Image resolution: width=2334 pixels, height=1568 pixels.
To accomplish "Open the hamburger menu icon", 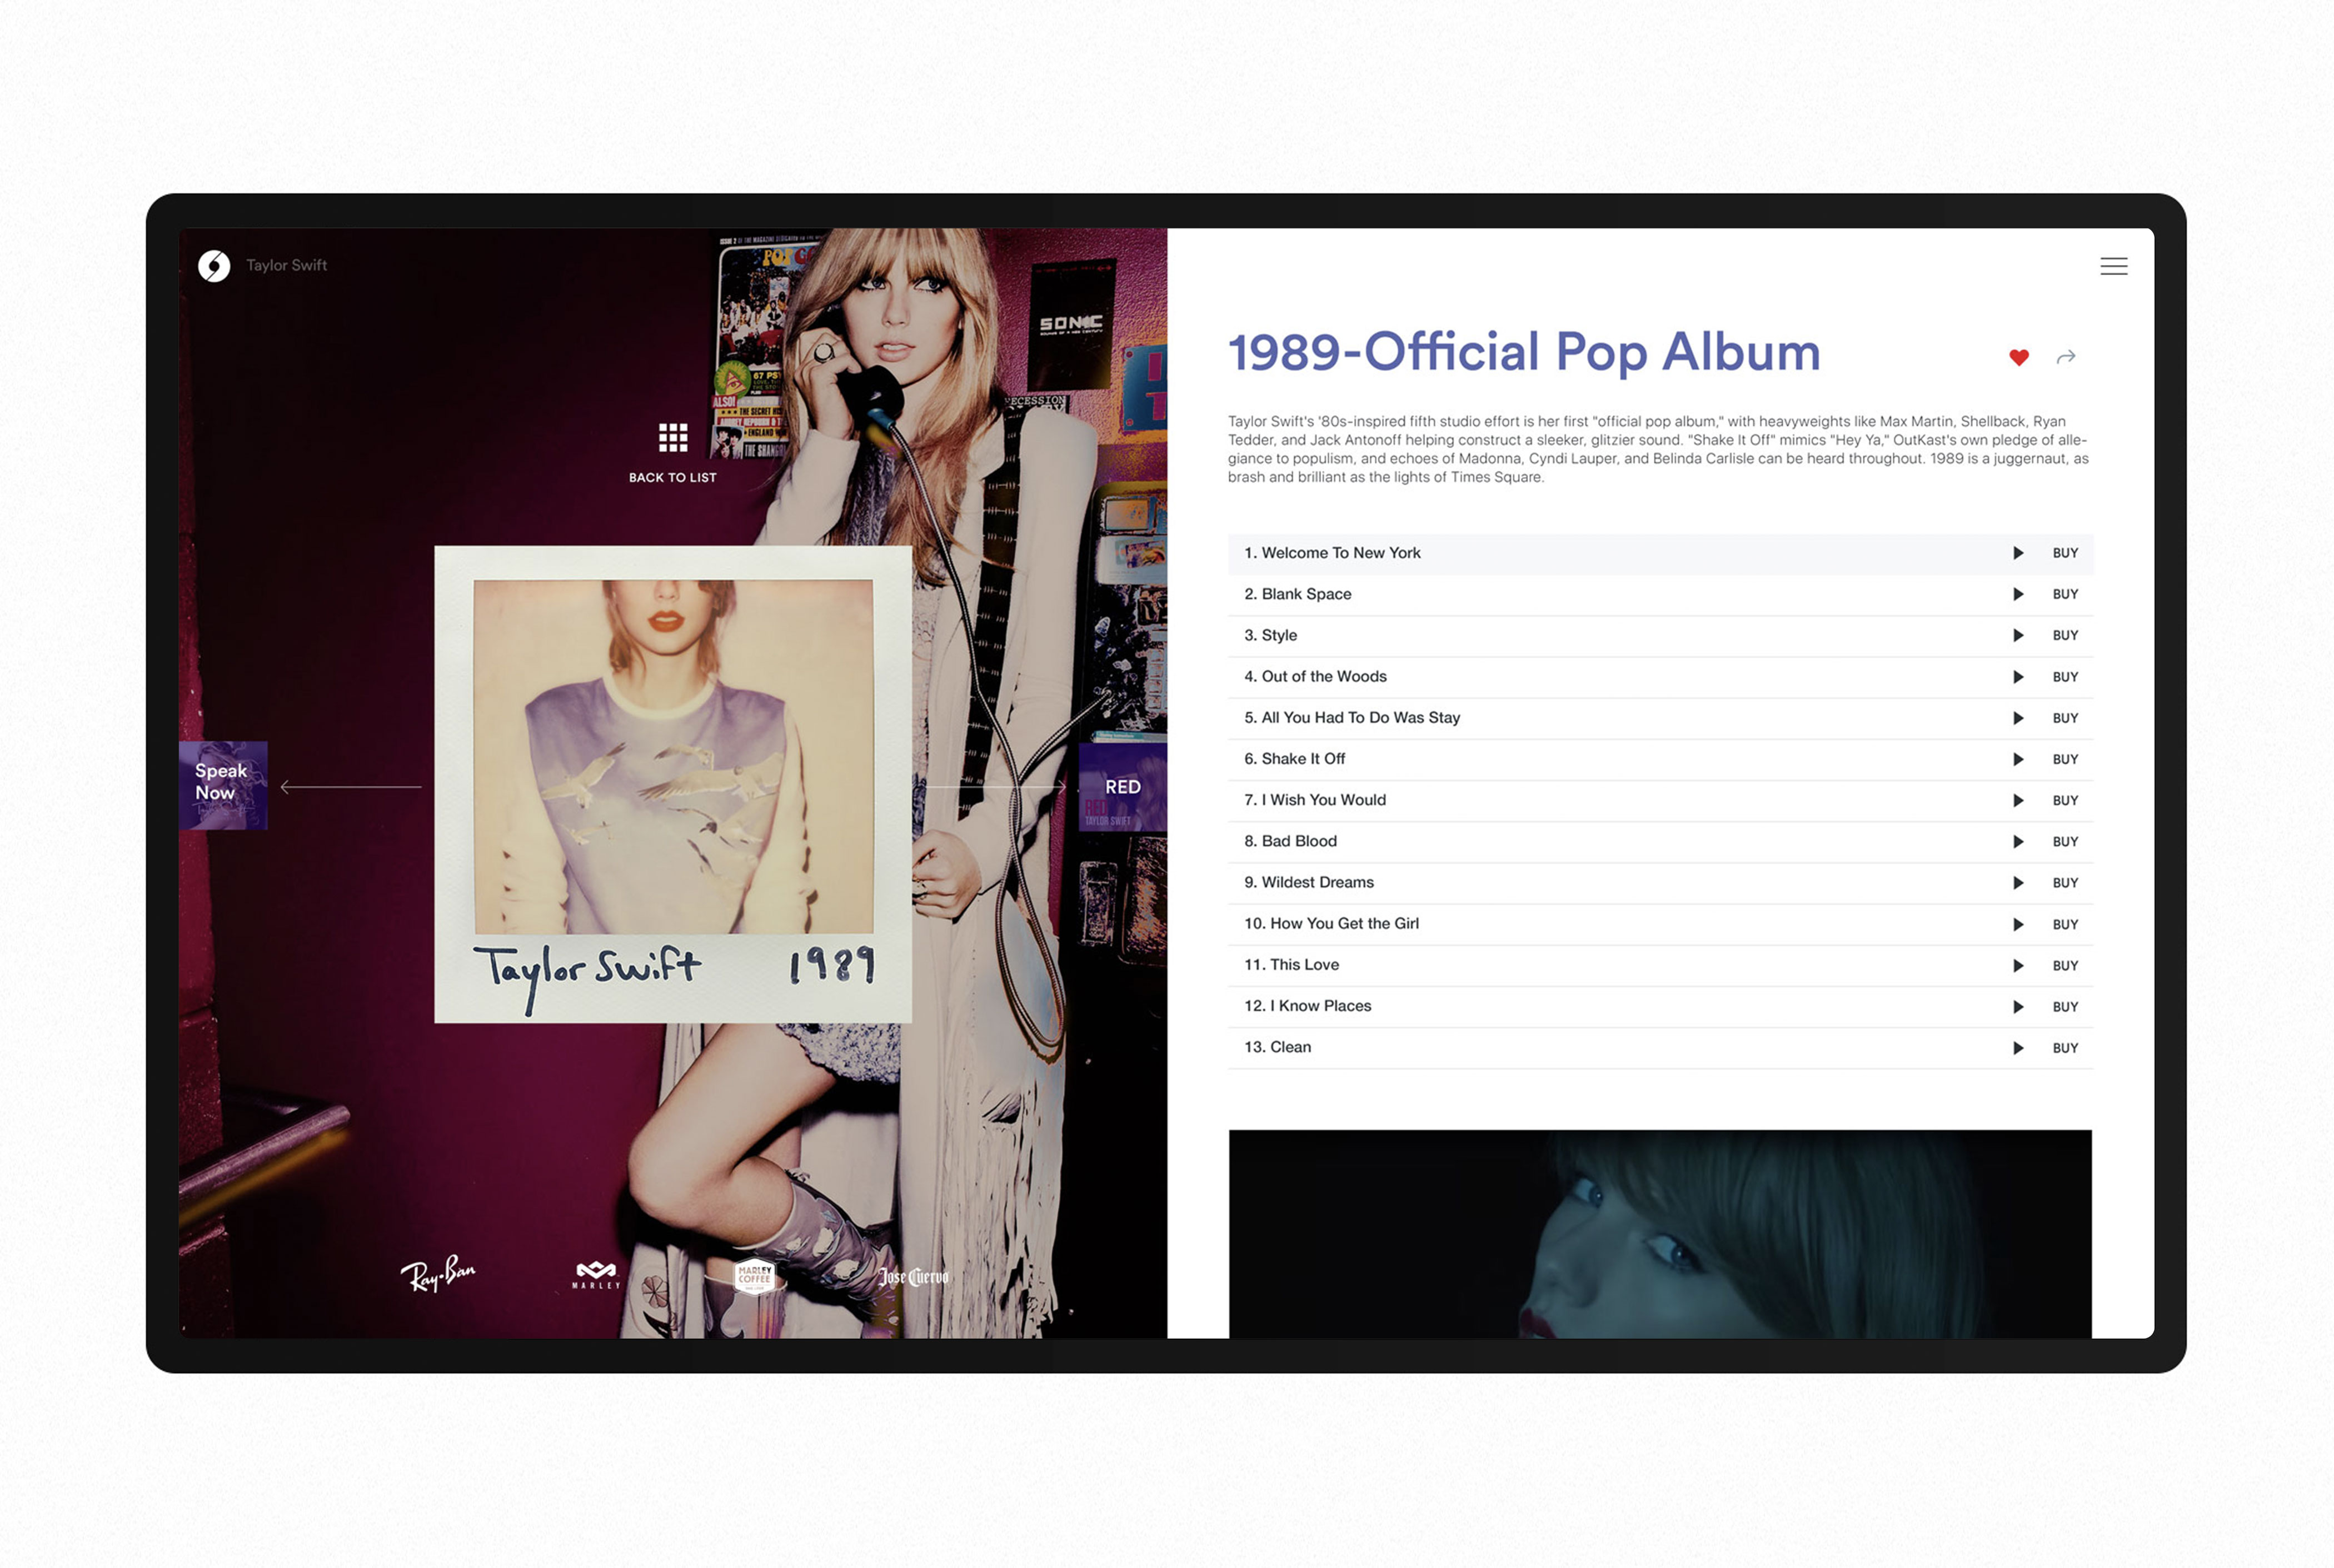I will point(2113,266).
